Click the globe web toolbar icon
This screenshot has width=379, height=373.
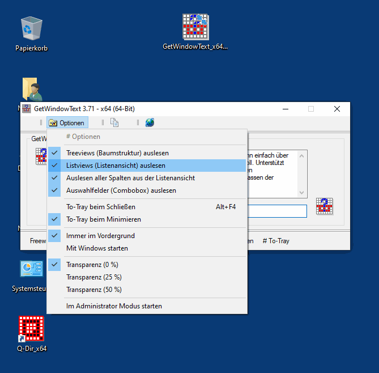(150, 122)
